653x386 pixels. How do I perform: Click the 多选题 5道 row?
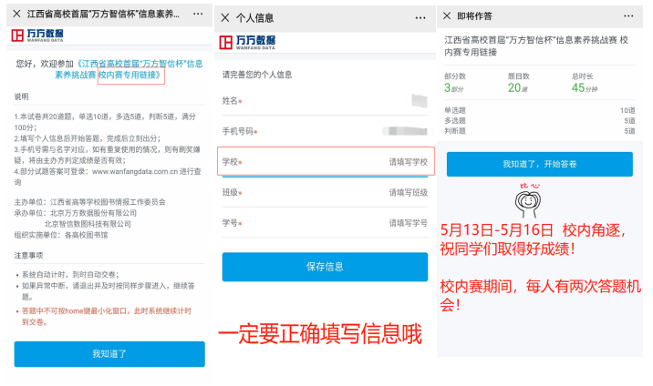point(540,120)
